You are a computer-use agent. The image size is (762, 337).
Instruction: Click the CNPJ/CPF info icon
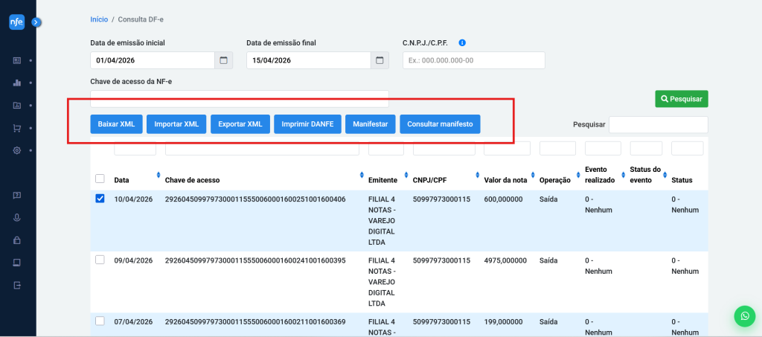(x=462, y=43)
